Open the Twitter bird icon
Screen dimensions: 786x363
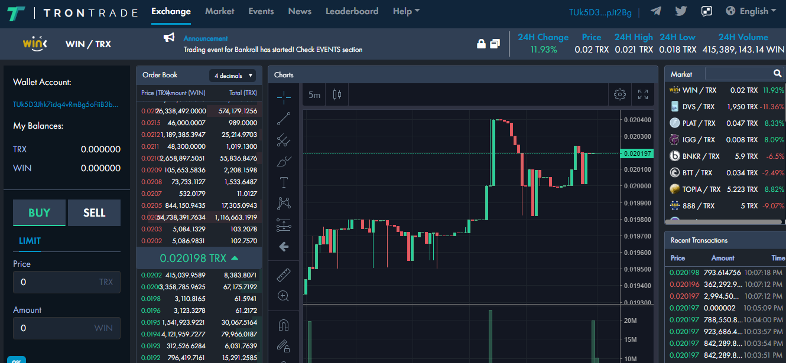(x=681, y=11)
